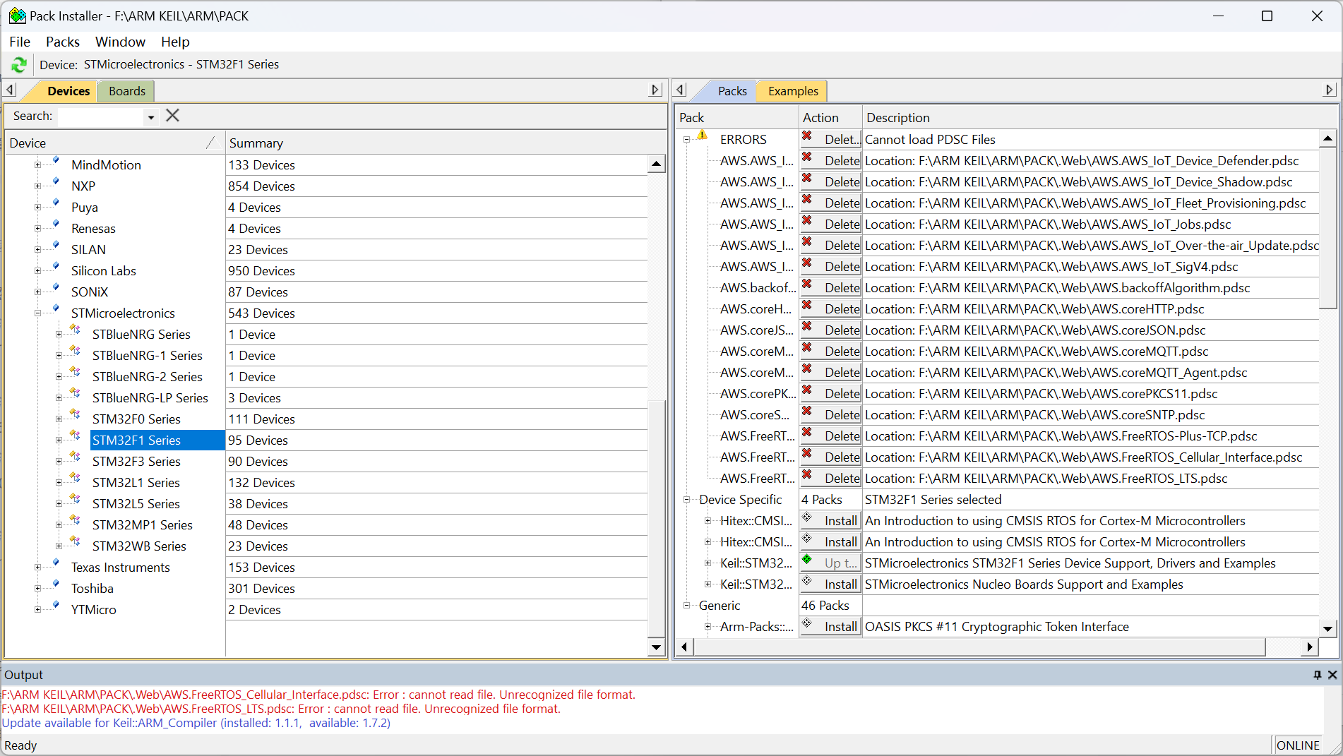Click into the Search input field

(100, 116)
